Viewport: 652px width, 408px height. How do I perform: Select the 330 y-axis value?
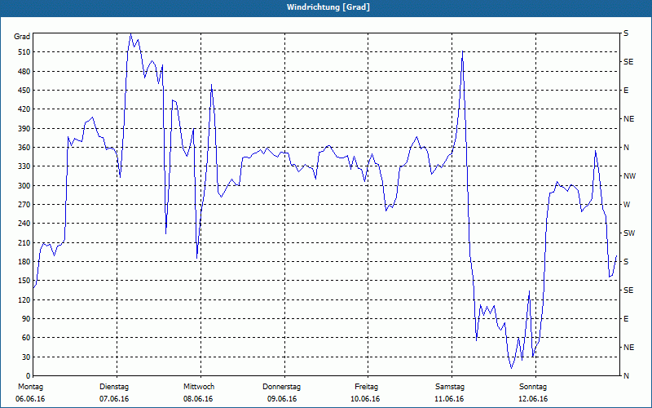pyautogui.click(x=24, y=166)
